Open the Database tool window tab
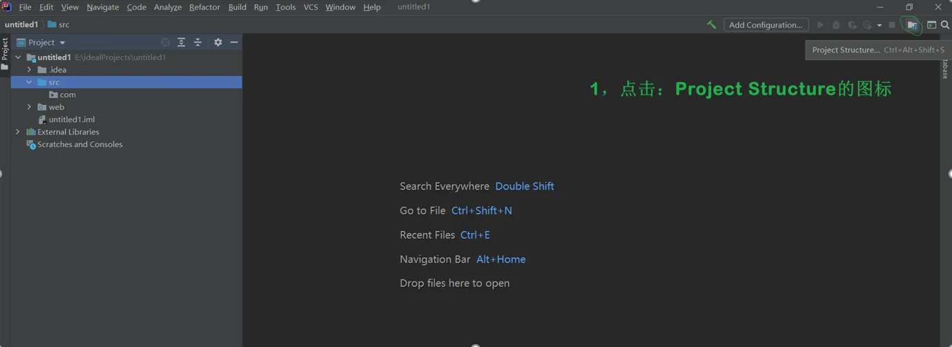This screenshot has width=952, height=347. click(x=946, y=69)
